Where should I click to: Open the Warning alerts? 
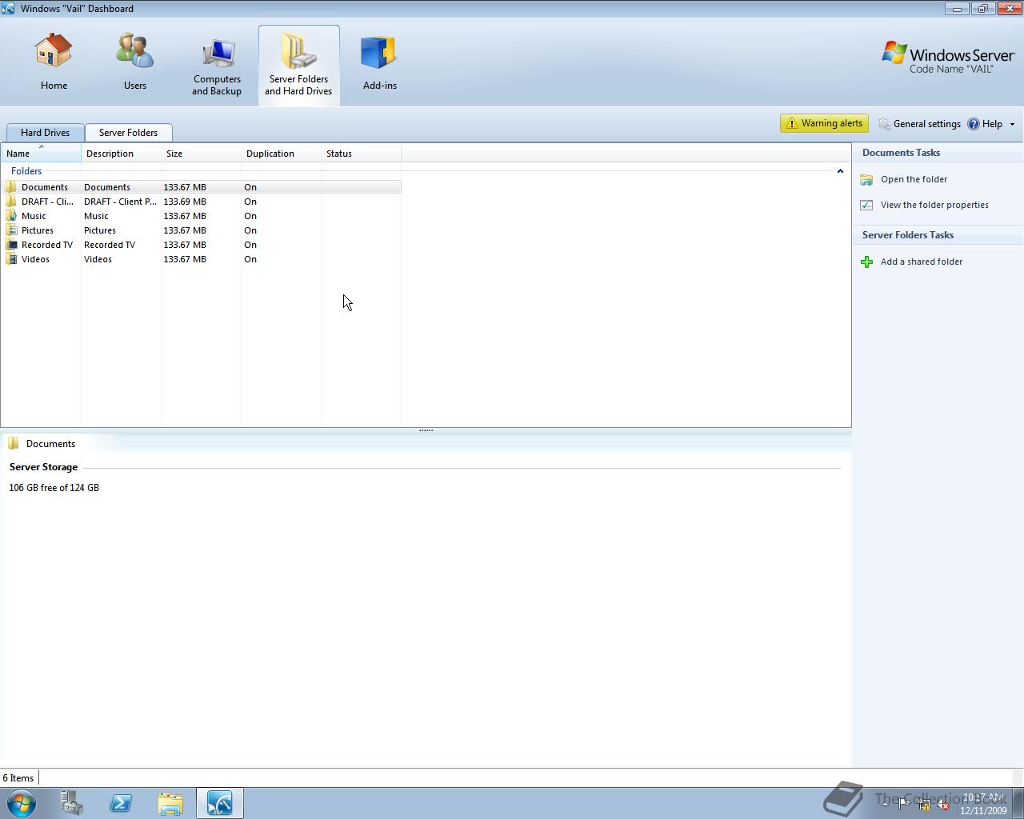pos(824,123)
